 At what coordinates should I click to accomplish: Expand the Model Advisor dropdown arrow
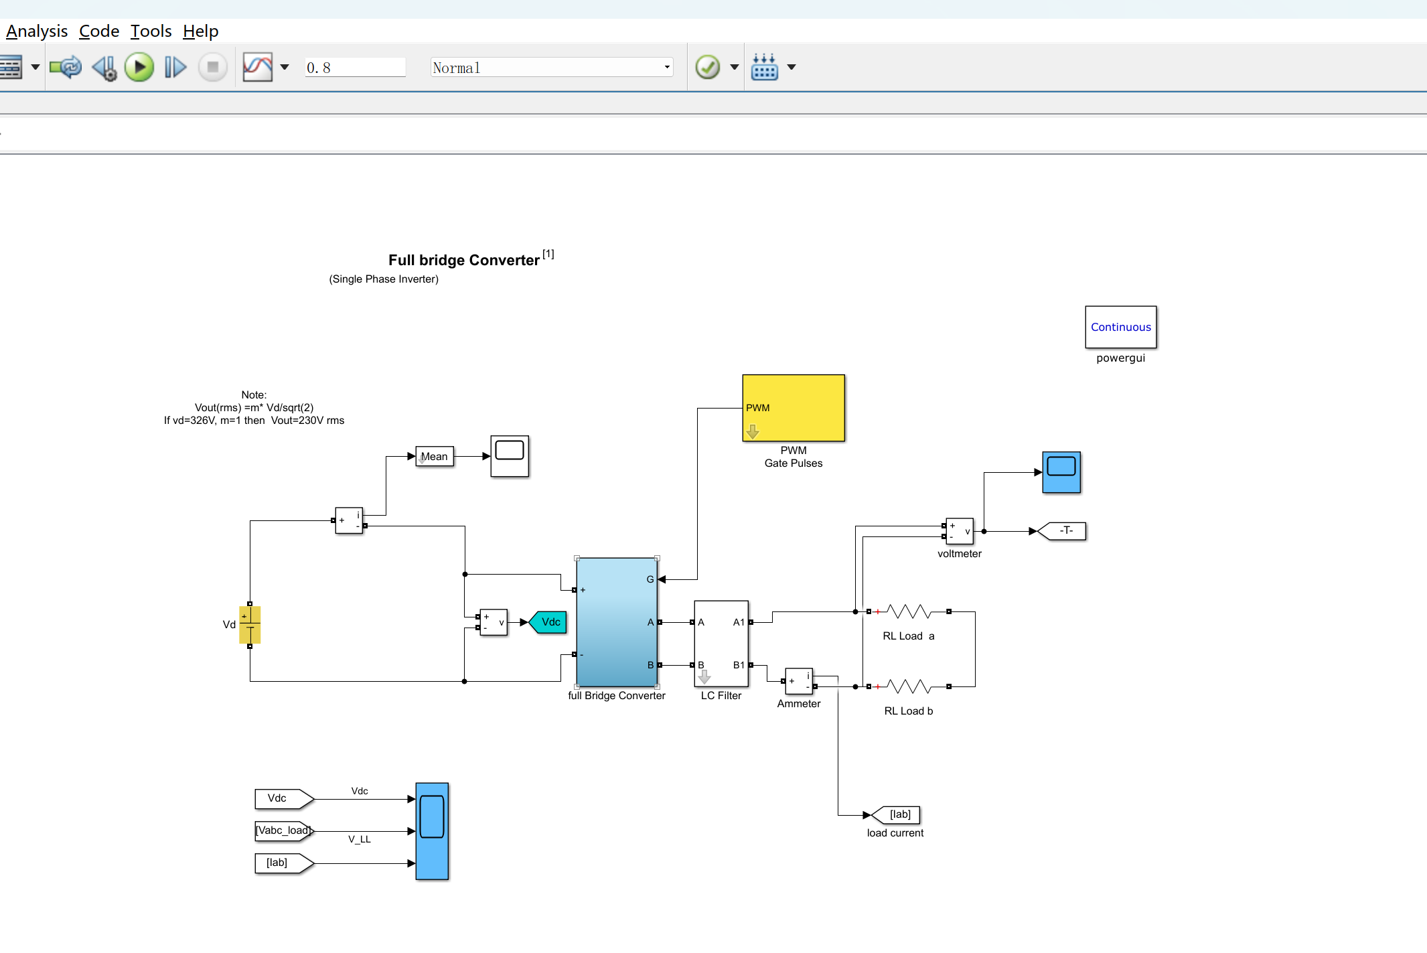734,67
